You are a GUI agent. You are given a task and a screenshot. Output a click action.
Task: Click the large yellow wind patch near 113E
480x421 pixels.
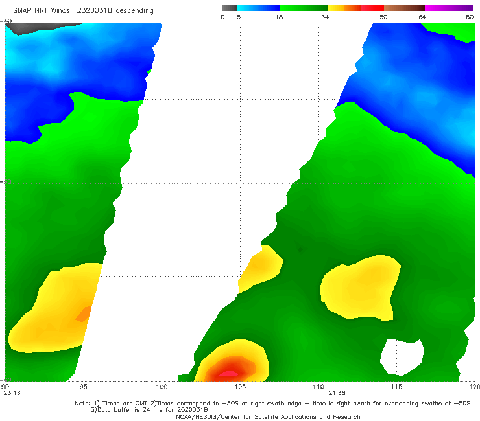point(361,287)
